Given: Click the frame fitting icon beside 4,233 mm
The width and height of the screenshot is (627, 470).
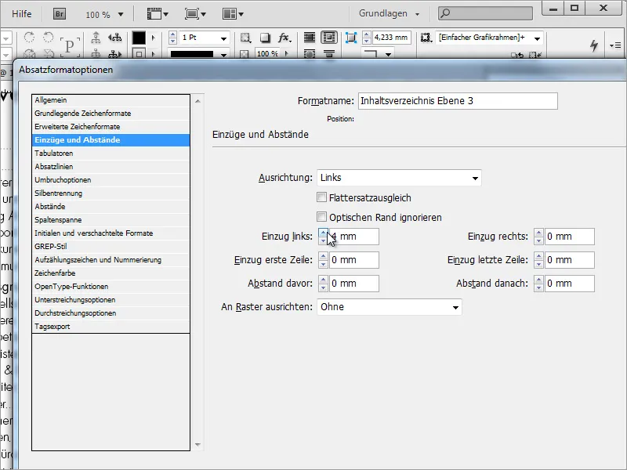Looking at the screenshot, I should 350,38.
